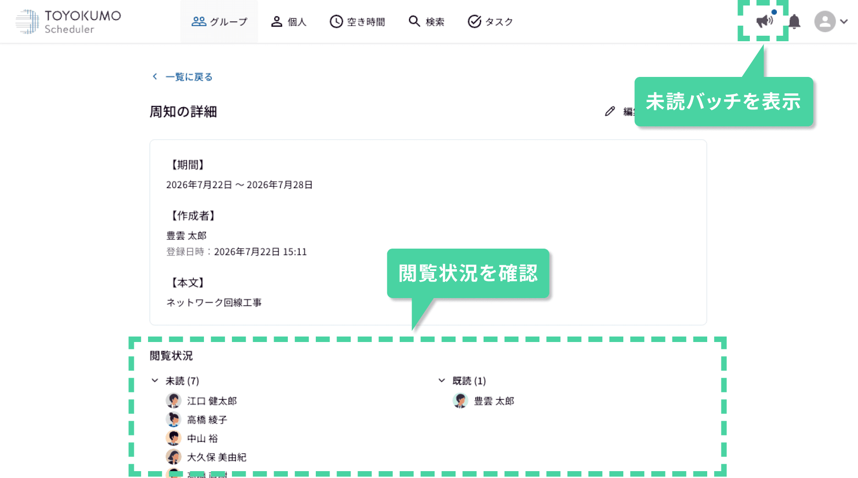Select unread user 江口 健太郎

tap(212, 401)
